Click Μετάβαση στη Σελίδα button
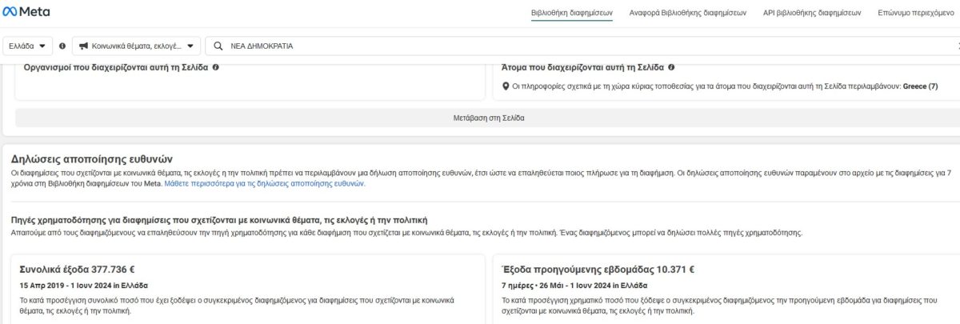The height and width of the screenshot is (324, 960). 489,118
